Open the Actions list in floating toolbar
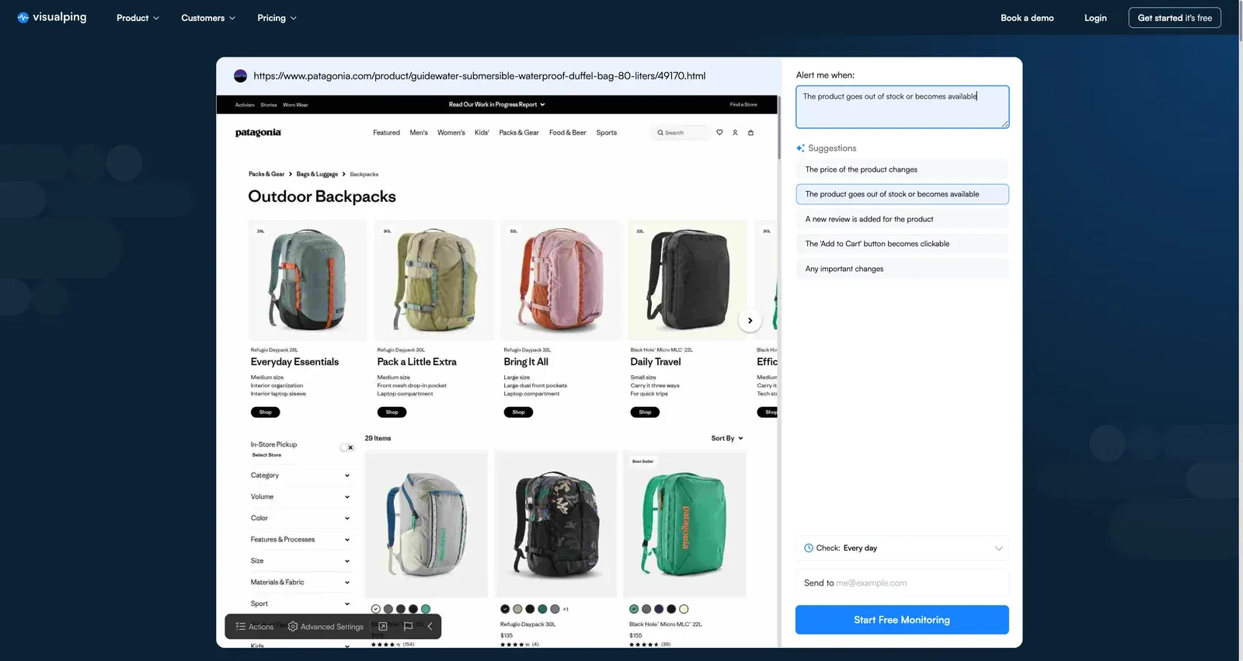Screen dimensions: 1243x661 pos(255,627)
